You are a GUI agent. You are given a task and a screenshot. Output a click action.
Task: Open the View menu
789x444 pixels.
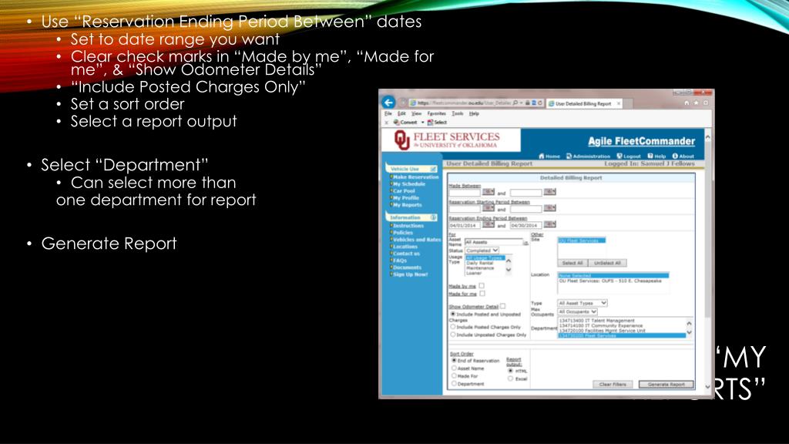[416, 114]
